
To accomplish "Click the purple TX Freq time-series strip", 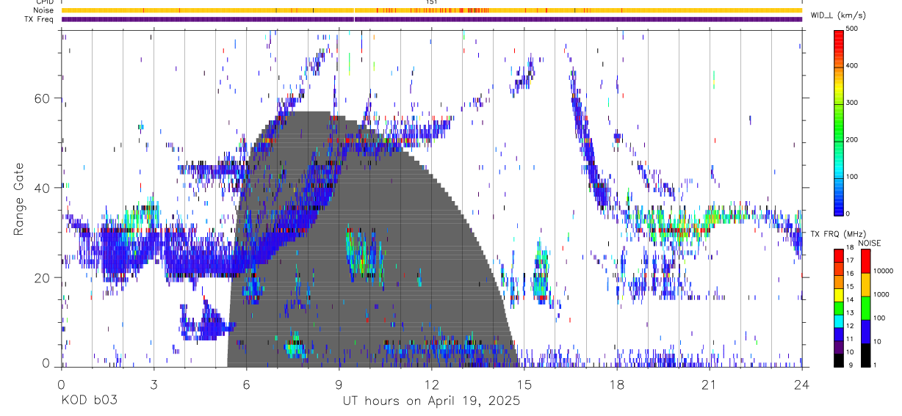I will pos(432,19).
